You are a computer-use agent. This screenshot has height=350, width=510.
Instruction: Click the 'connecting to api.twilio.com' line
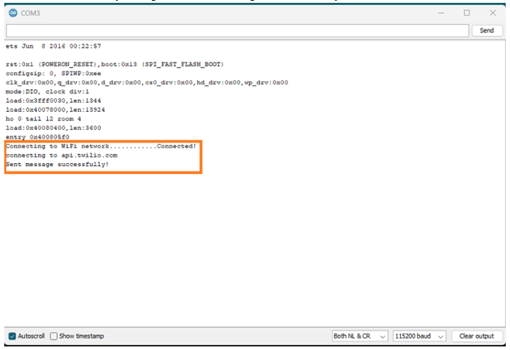pyautogui.click(x=61, y=155)
